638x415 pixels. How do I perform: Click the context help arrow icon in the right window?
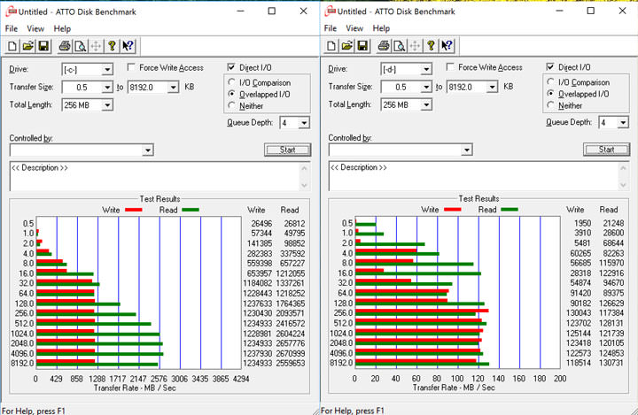(x=447, y=46)
